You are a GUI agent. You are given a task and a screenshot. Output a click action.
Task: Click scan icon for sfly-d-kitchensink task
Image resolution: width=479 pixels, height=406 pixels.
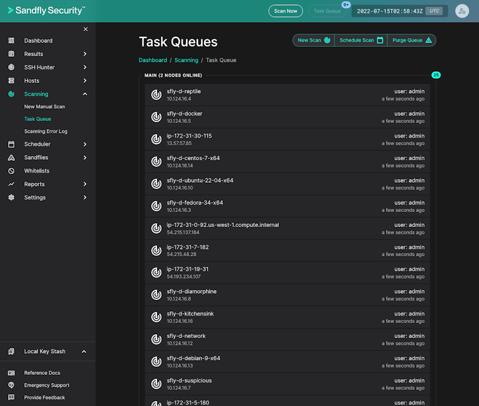click(157, 317)
